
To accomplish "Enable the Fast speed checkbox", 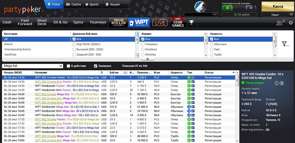I will [x=212, y=49].
